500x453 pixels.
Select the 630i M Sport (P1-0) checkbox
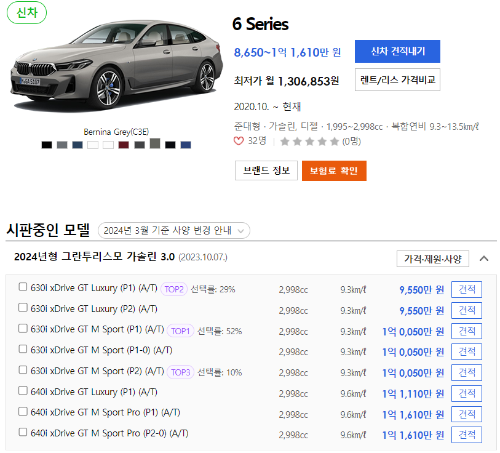click(23, 349)
